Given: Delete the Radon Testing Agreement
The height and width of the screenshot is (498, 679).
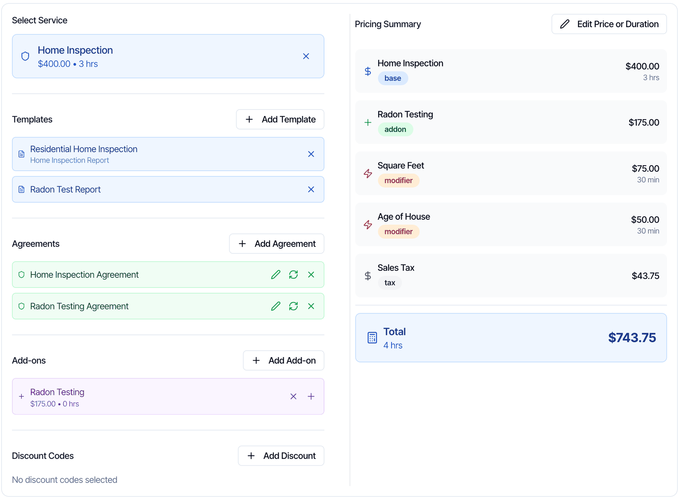Looking at the screenshot, I should pos(311,306).
